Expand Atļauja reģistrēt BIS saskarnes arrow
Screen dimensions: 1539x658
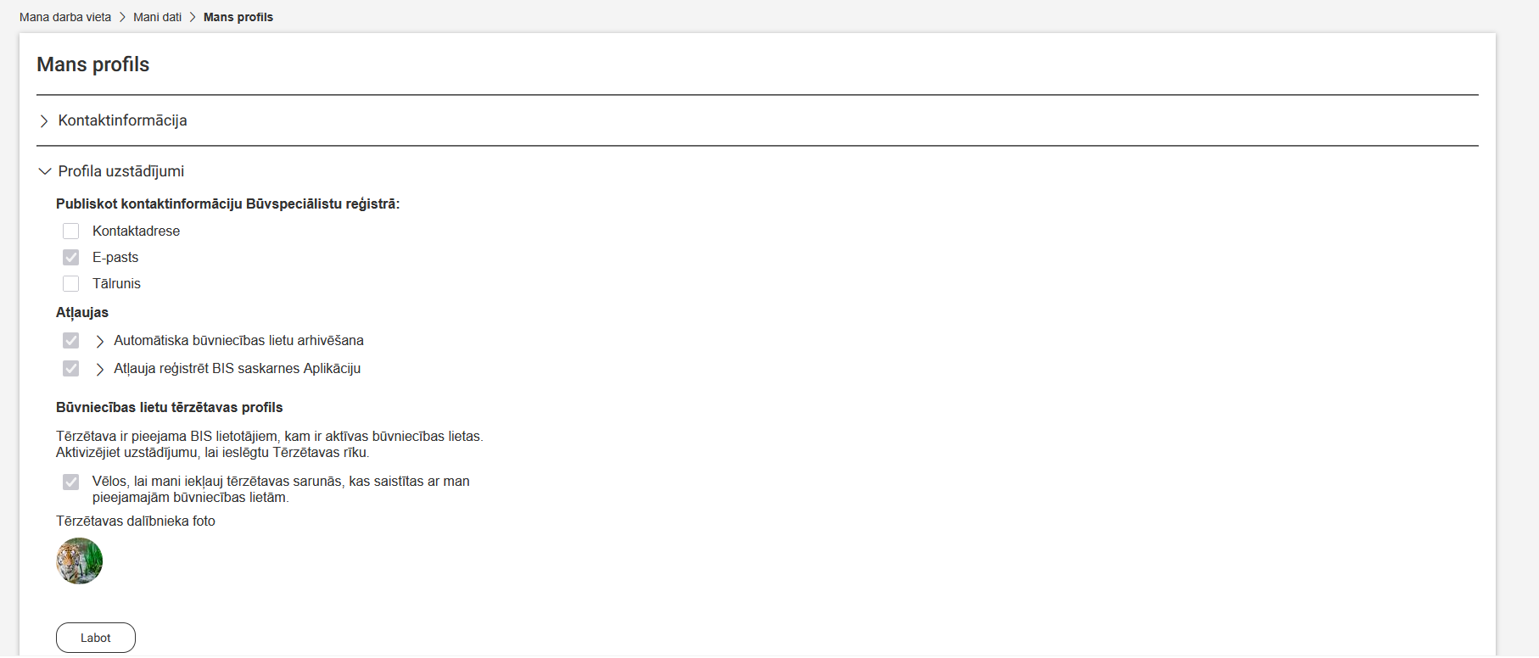pyautogui.click(x=100, y=369)
